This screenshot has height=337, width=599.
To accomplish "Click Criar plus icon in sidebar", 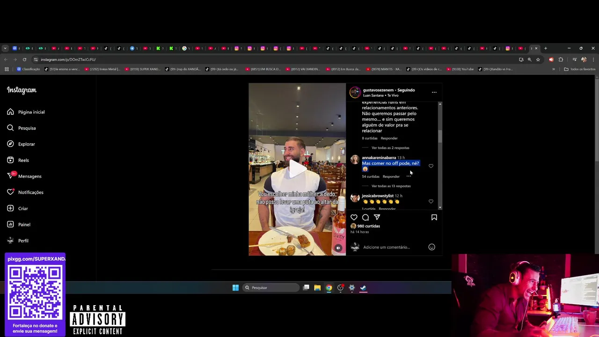I will point(10,208).
